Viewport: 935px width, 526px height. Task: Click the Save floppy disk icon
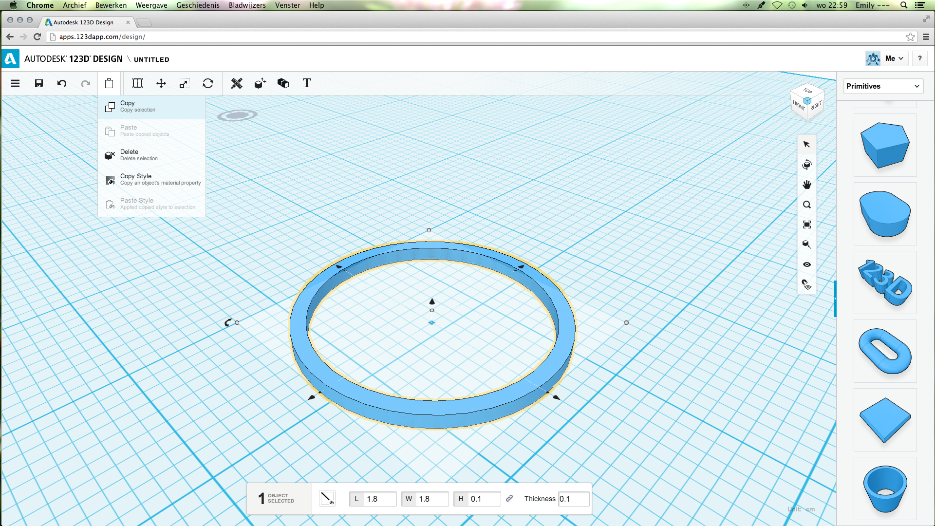(39, 83)
